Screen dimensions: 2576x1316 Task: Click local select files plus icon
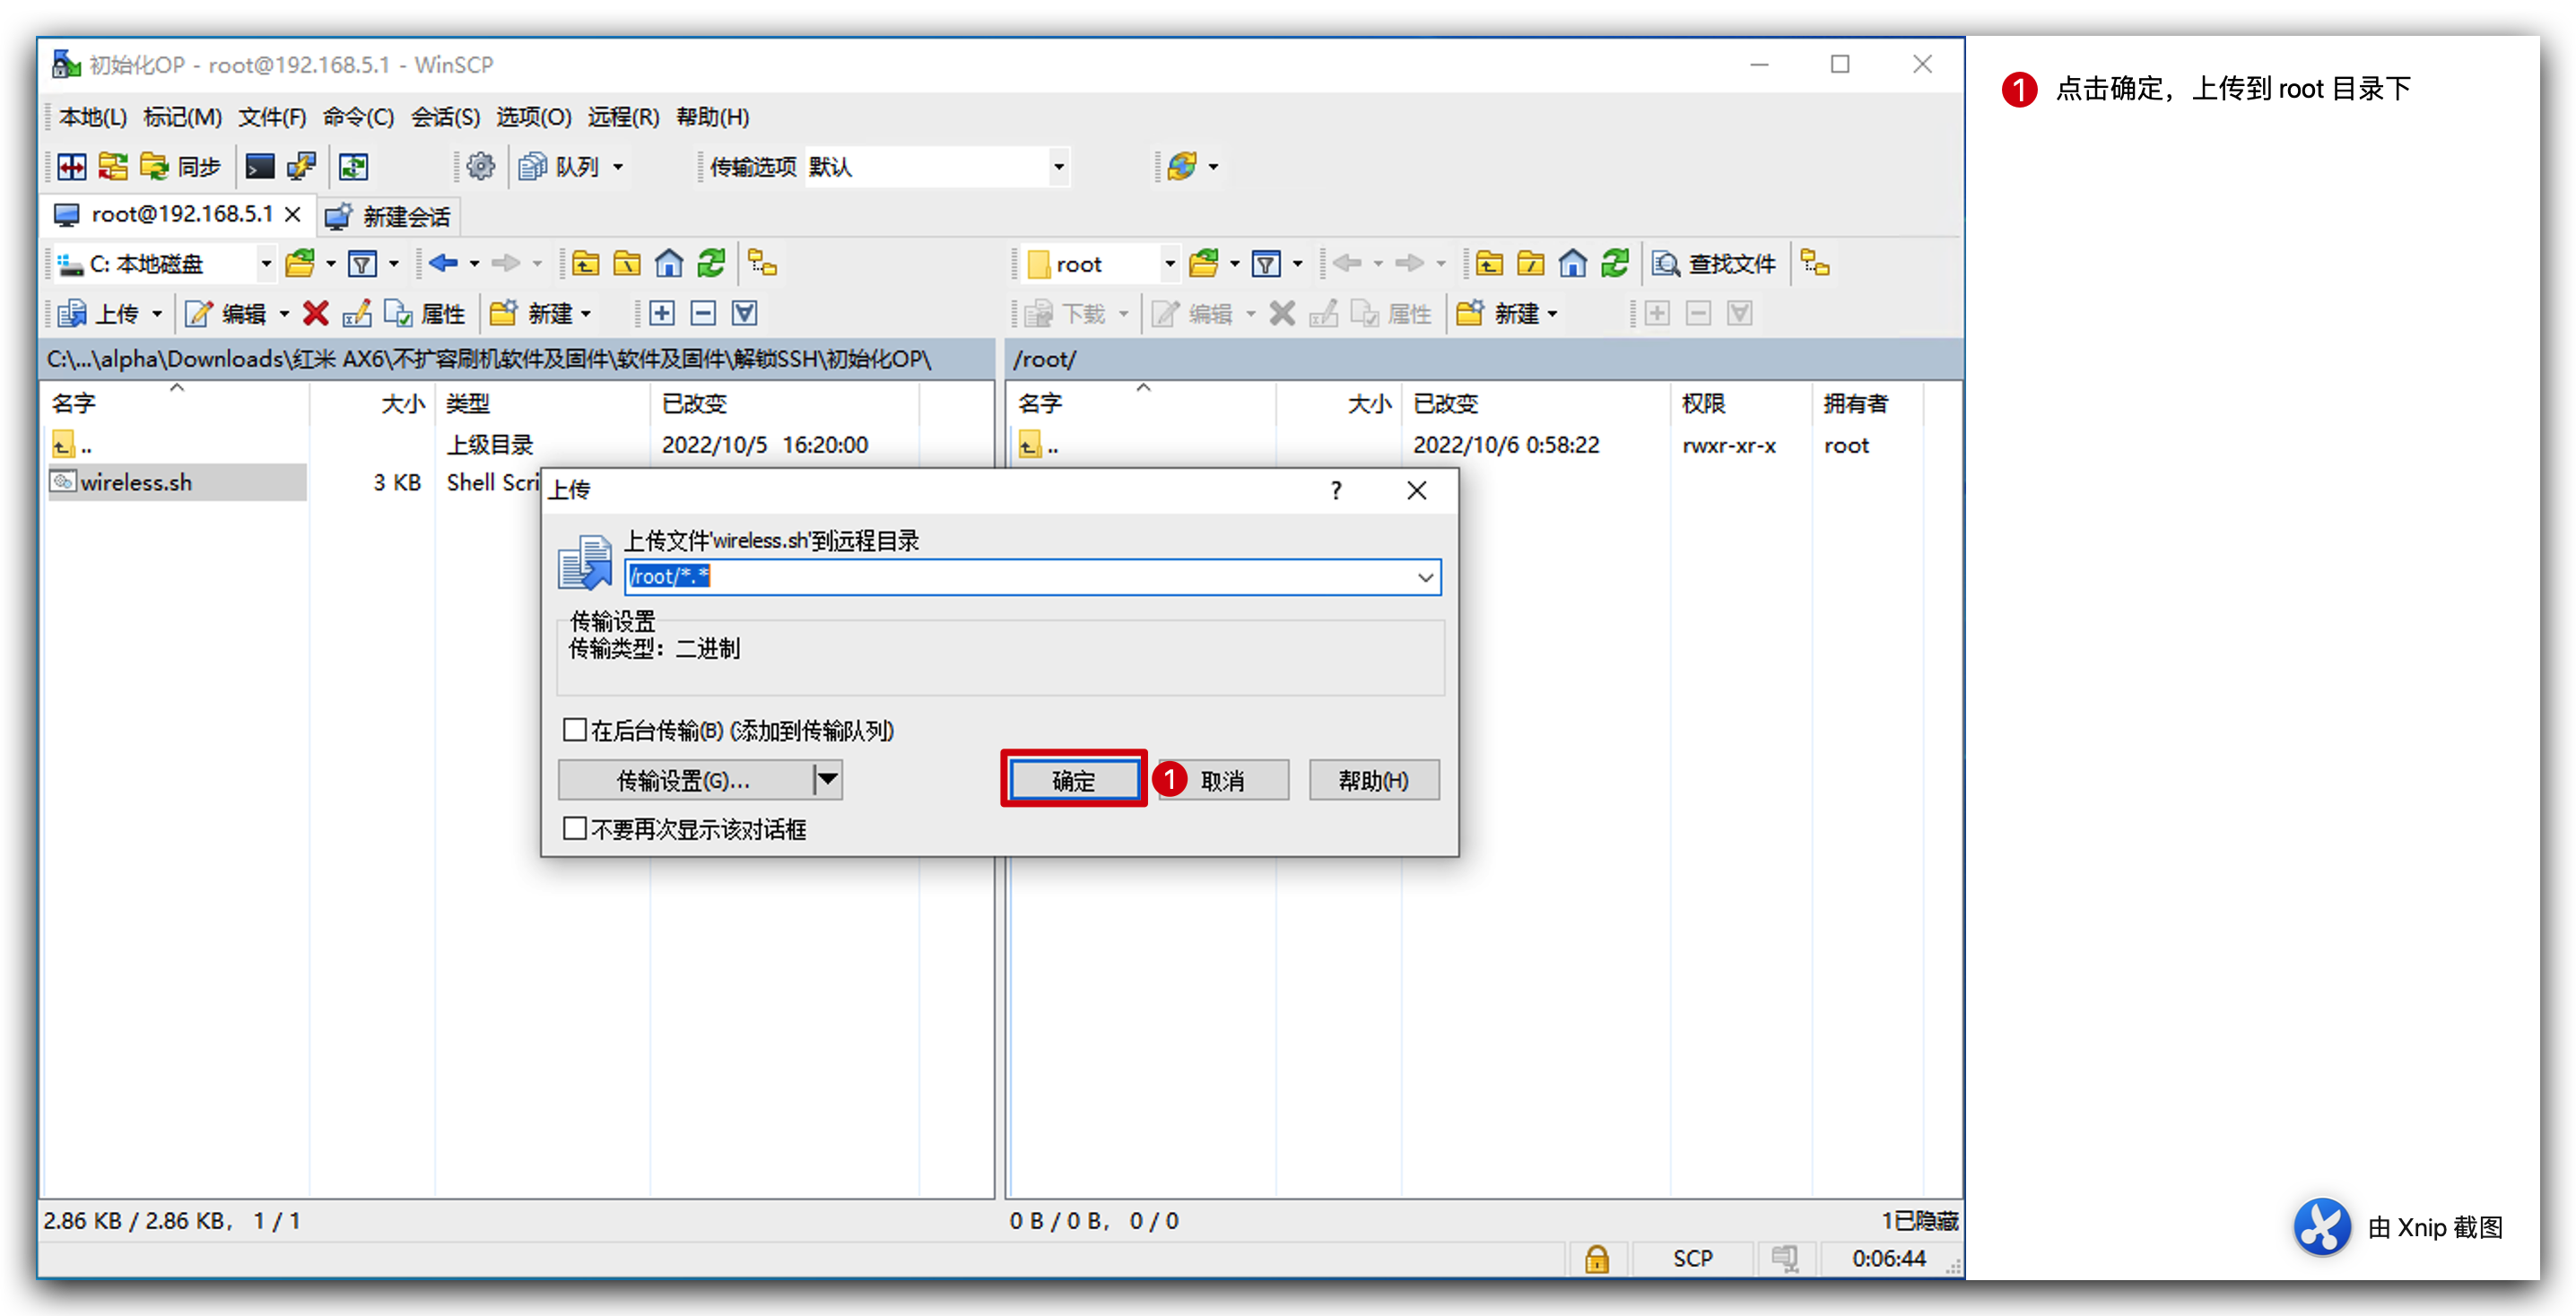pos(662,314)
